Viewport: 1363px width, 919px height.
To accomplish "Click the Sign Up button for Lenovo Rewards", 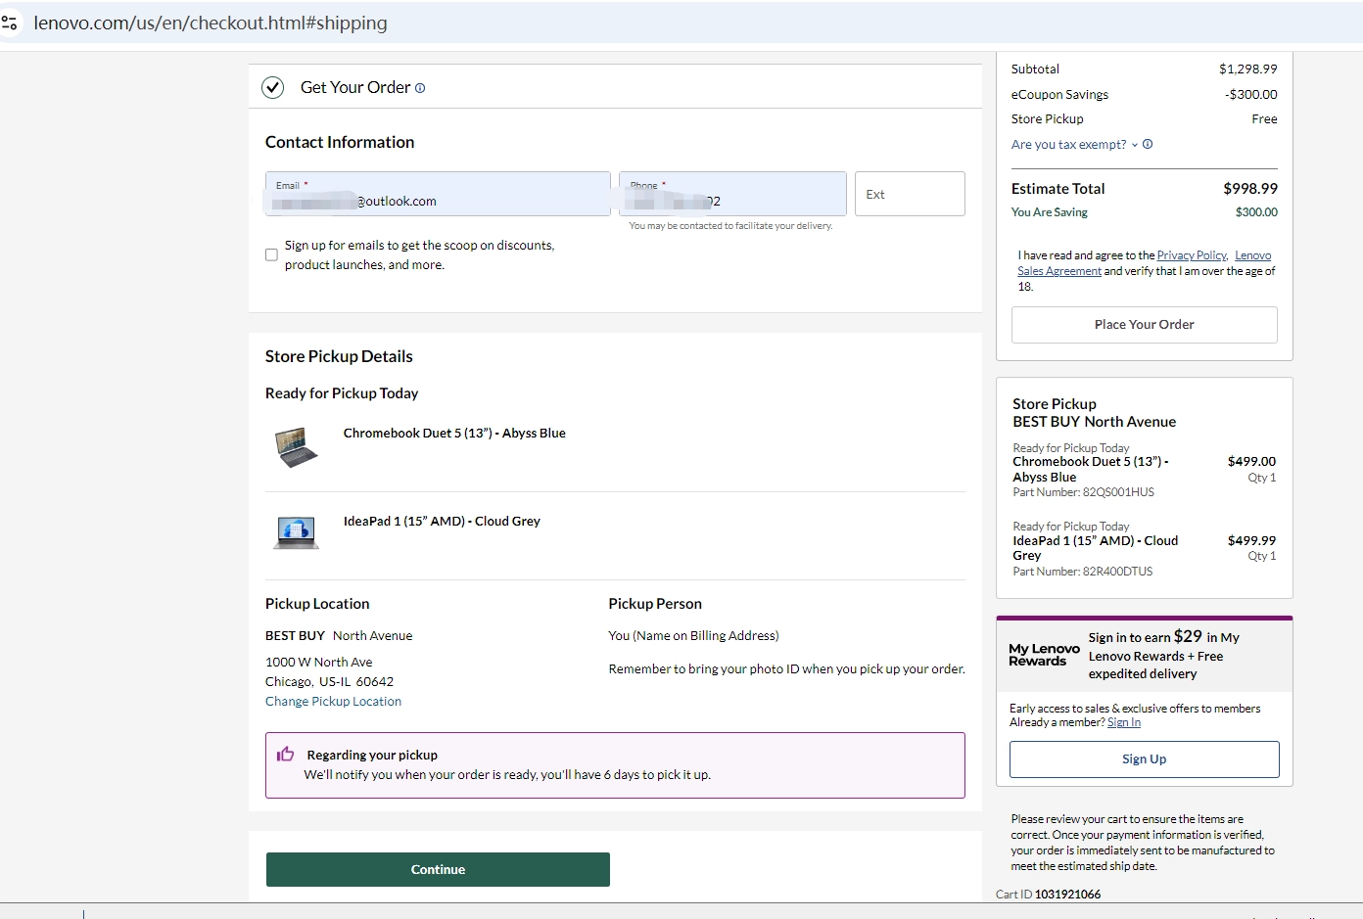I will click(1145, 759).
